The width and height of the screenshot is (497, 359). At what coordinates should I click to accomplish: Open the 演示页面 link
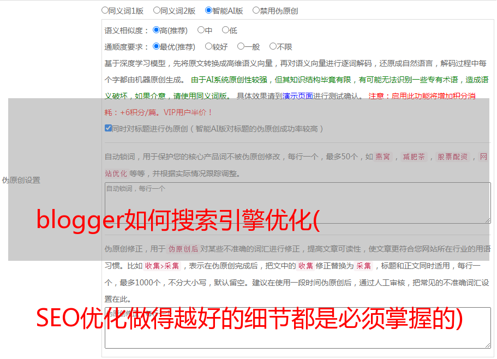pos(298,96)
